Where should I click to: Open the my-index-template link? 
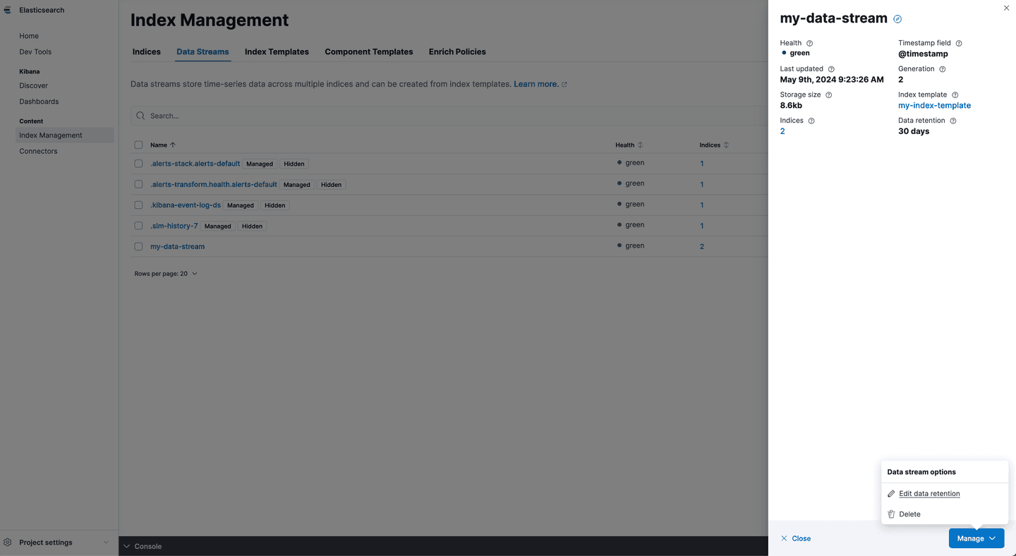coord(934,106)
